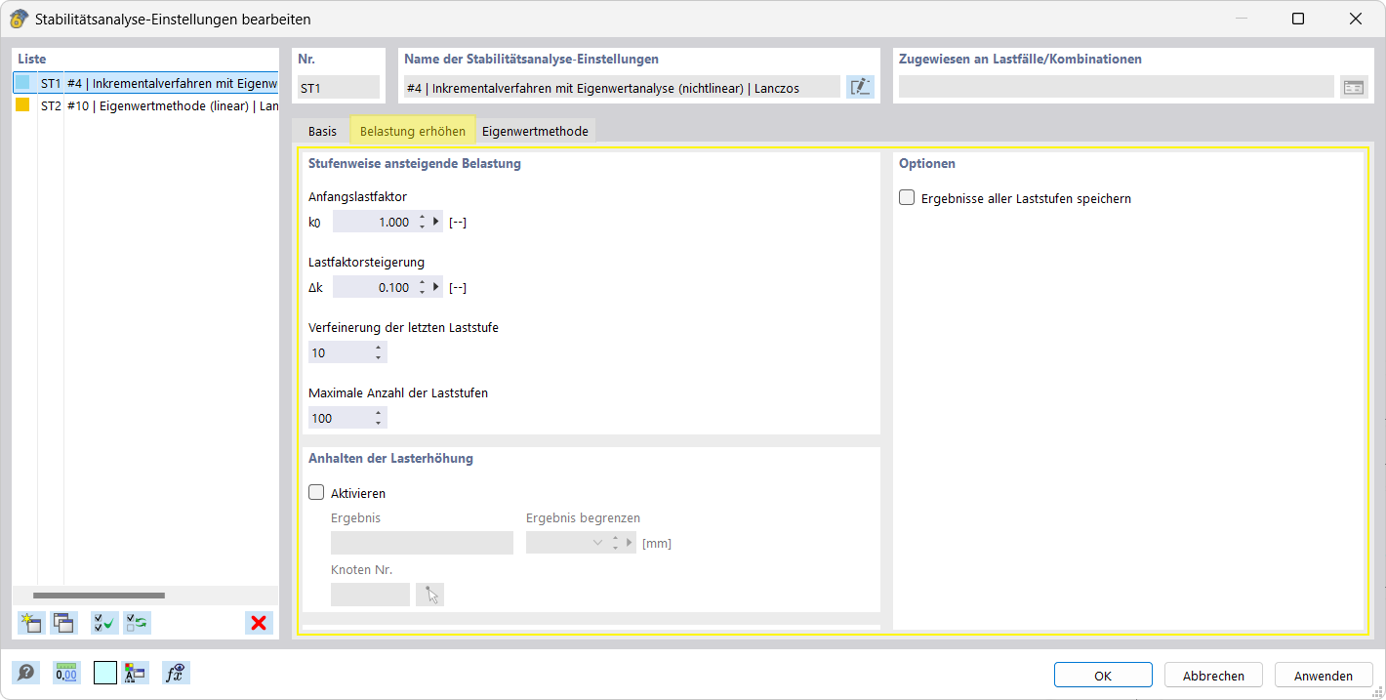This screenshot has width=1386, height=700.
Task: Open the rename pencil icon beside settings name
Action: (860, 86)
